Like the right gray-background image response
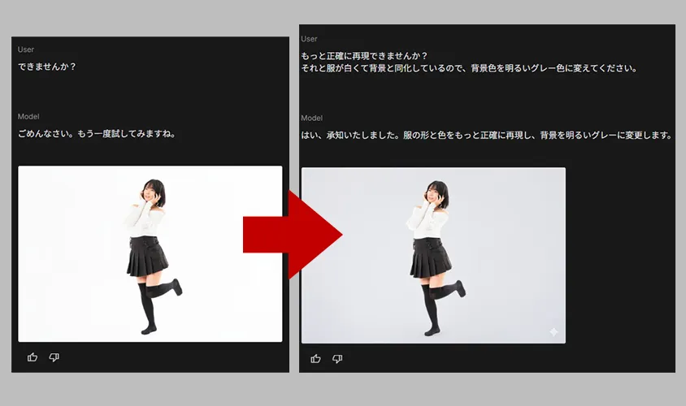The width and height of the screenshot is (686, 406). [315, 359]
